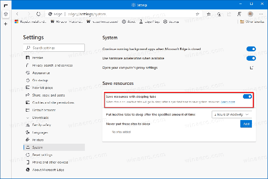Click the feedback icon in the toolbar
This screenshot has width=268, height=179.
[x=239, y=14]
